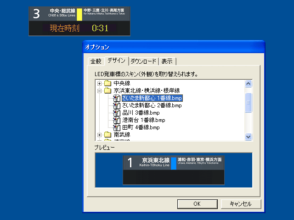294x220 pixels.
Task: Select the デザイン tab
Action: 116,60
